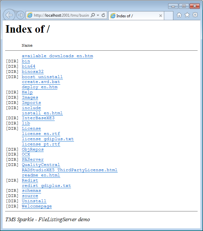Open the InterBaseXE3 directory link
The image size is (203, 231).
point(38,118)
